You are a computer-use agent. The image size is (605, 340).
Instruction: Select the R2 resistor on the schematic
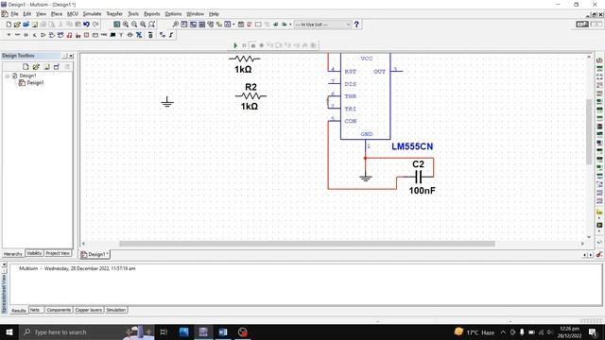coord(251,96)
